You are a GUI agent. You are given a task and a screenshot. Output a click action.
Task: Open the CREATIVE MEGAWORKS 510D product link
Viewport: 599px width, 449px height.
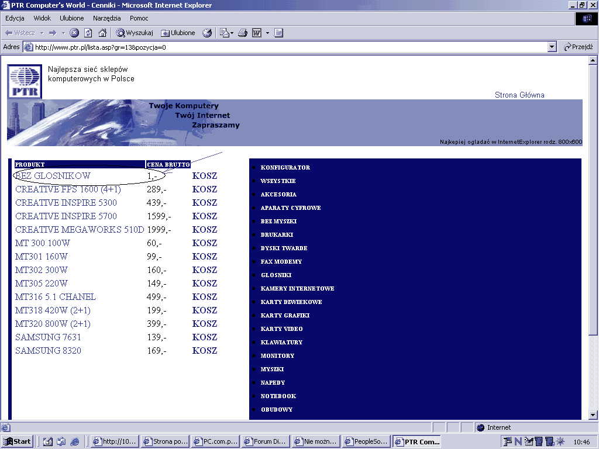pyautogui.click(x=80, y=229)
